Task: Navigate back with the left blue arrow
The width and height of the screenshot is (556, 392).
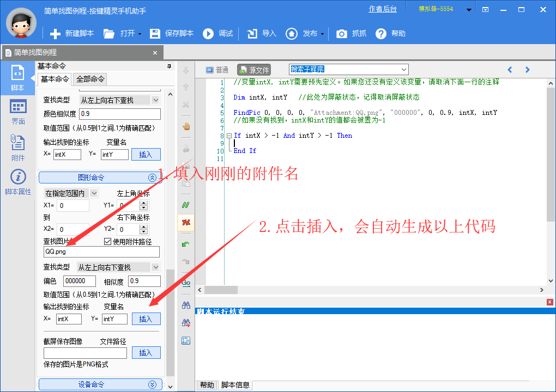Action: tap(510, 70)
